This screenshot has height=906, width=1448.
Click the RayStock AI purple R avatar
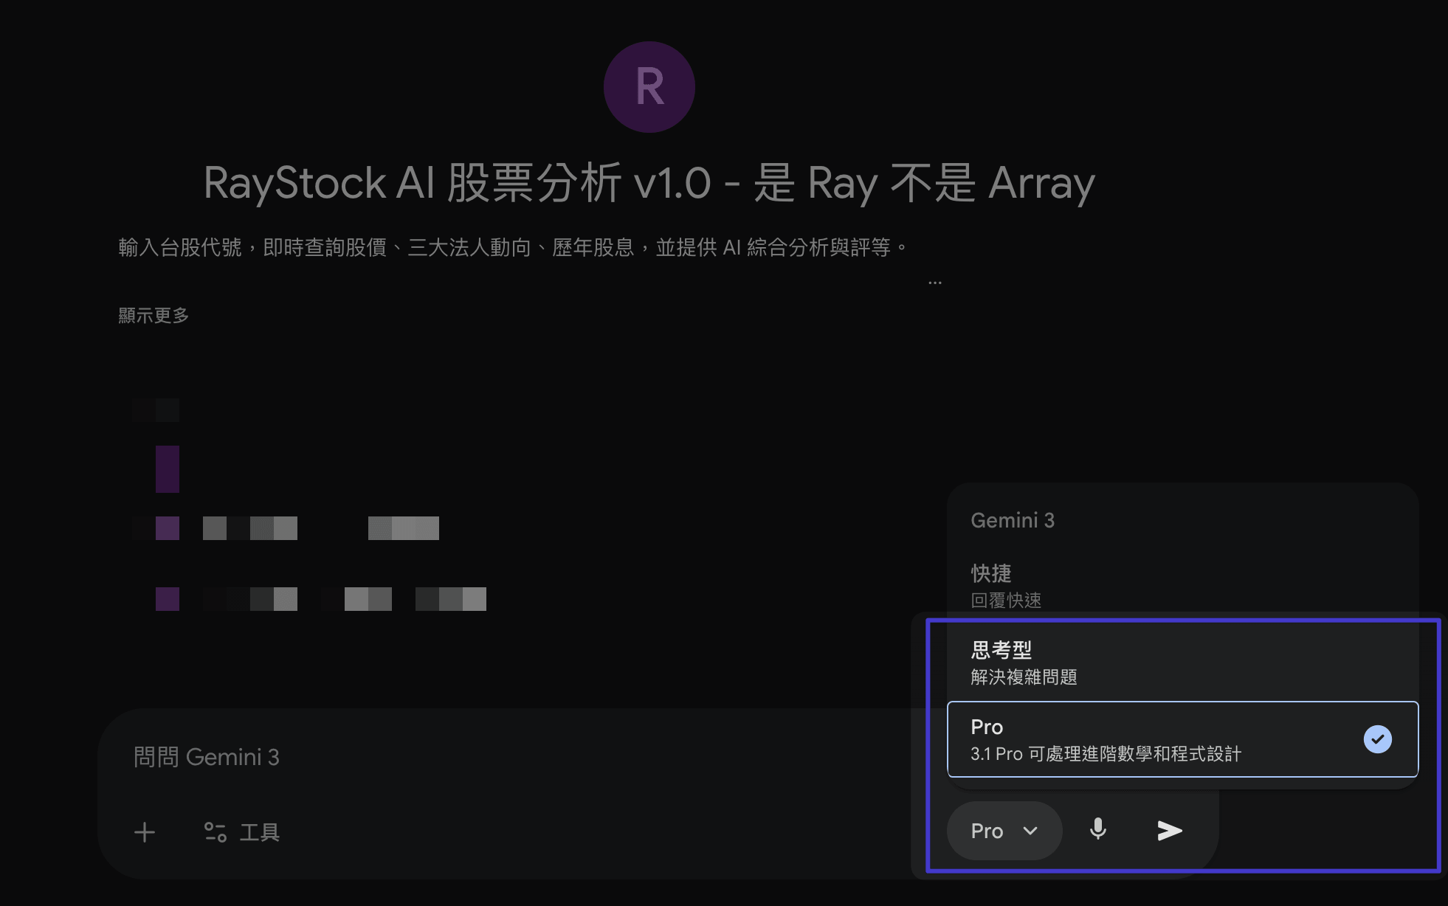tap(649, 86)
